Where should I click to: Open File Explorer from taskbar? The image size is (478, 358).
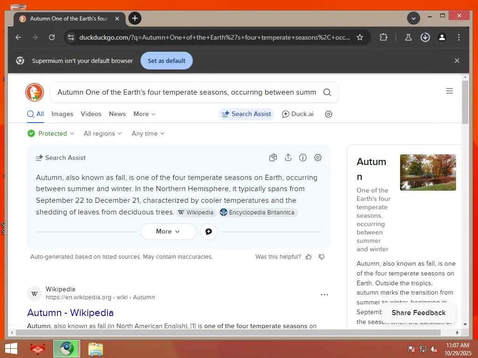point(95,349)
